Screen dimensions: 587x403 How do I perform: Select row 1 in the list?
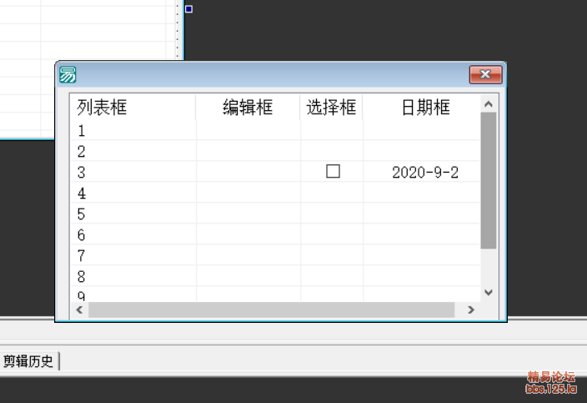click(x=275, y=130)
